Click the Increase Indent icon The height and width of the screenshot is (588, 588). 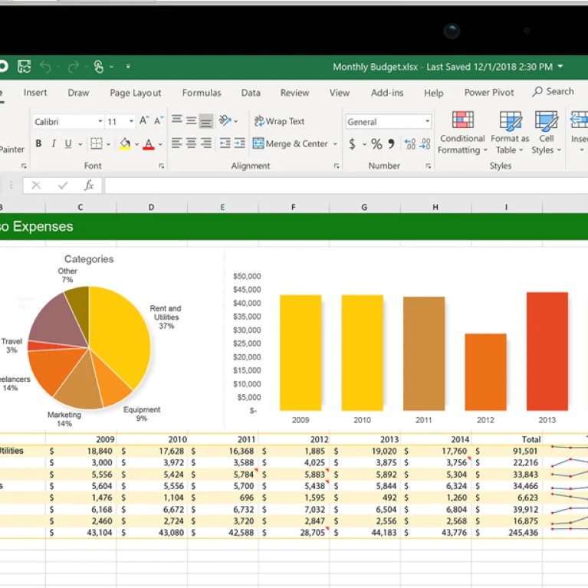click(x=239, y=143)
